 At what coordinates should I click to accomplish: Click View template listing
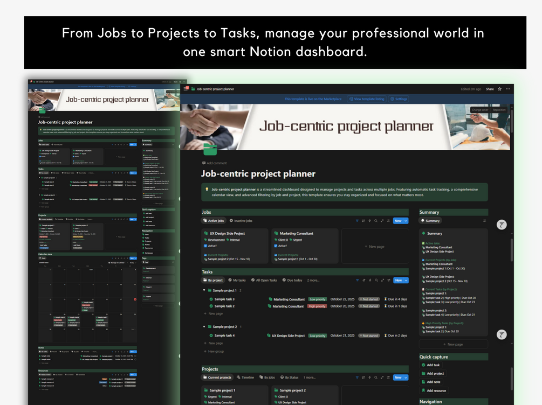(x=366, y=99)
